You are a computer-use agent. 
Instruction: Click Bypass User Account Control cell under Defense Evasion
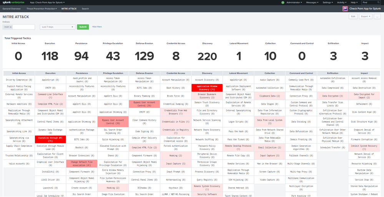click(x=145, y=104)
